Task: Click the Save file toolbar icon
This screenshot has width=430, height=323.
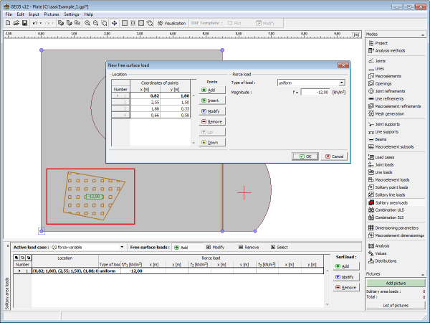Action: (24, 23)
